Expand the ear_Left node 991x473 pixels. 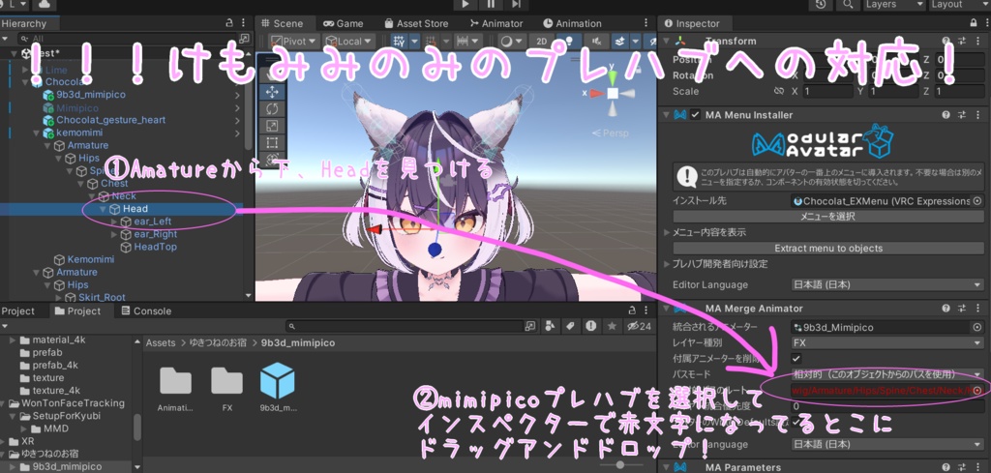pyautogui.click(x=113, y=222)
